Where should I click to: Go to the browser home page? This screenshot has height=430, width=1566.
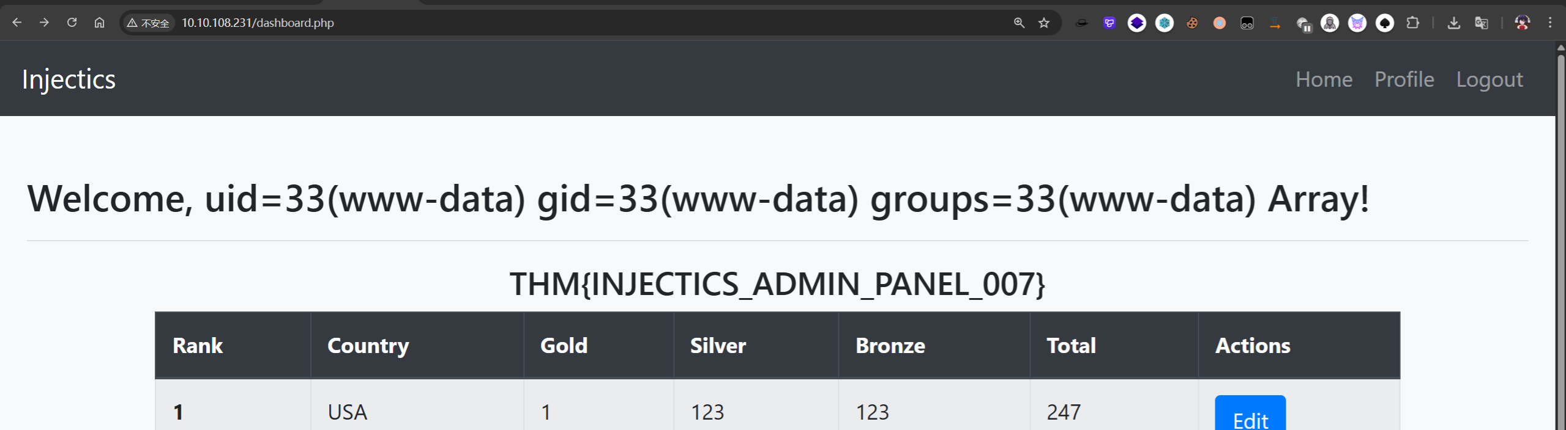99,23
